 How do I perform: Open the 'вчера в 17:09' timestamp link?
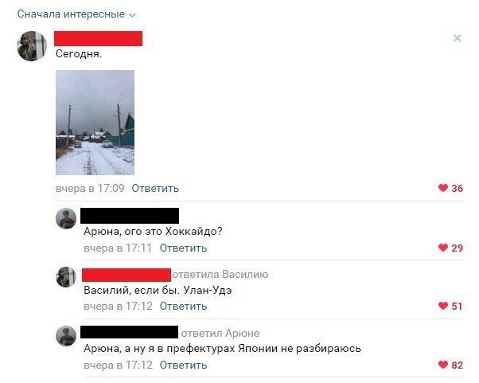point(90,188)
